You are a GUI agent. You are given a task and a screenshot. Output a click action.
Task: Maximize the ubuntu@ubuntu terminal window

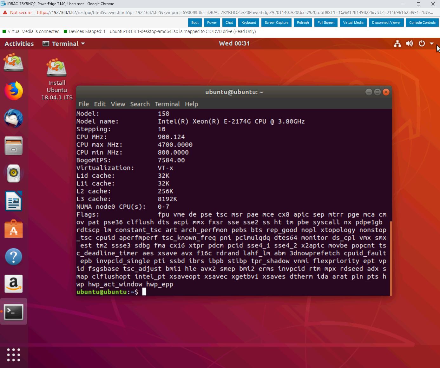(377, 92)
